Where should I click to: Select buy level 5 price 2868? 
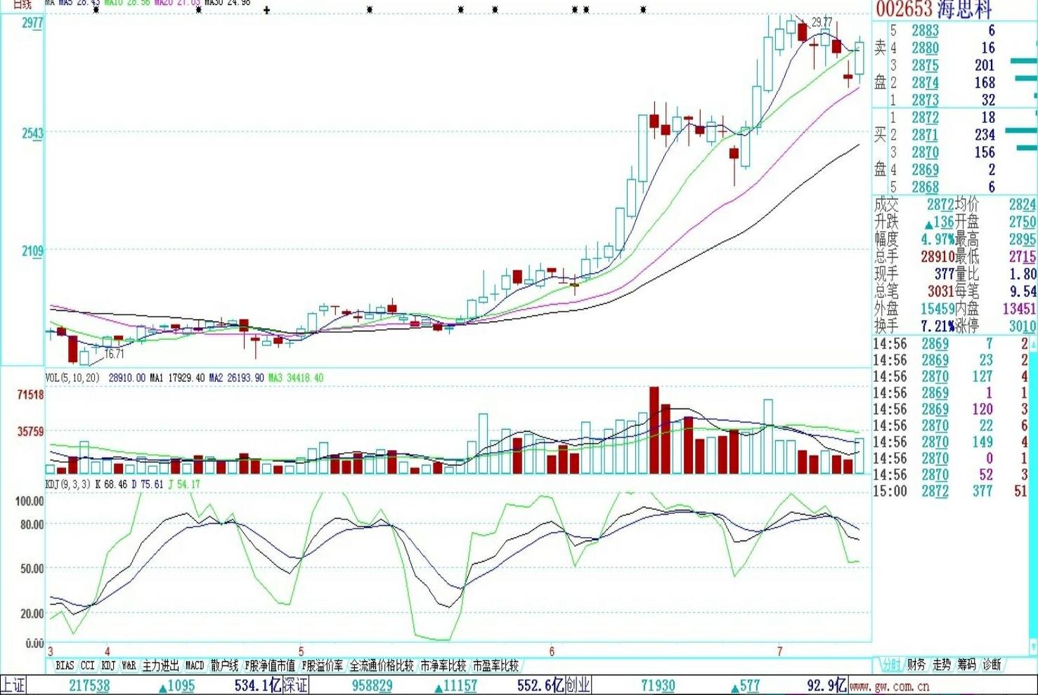click(x=925, y=187)
